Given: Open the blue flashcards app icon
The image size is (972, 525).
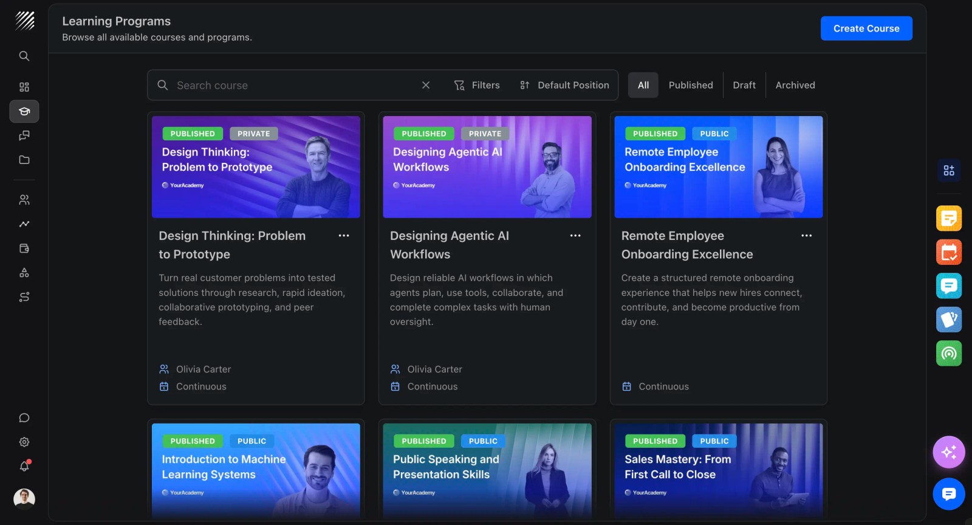Looking at the screenshot, I should 949,320.
